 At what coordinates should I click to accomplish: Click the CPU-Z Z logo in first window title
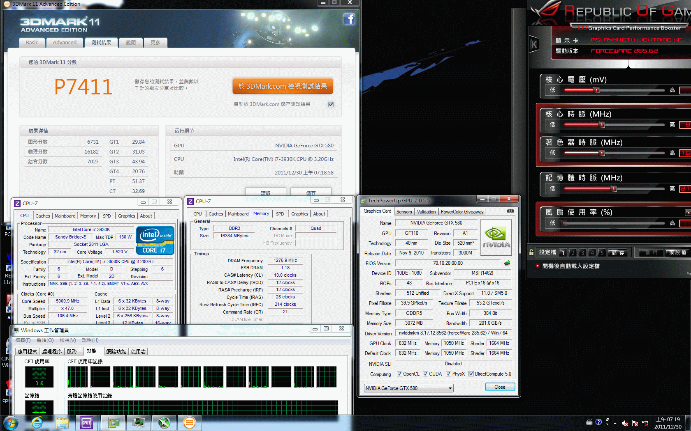(x=17, y=203)
